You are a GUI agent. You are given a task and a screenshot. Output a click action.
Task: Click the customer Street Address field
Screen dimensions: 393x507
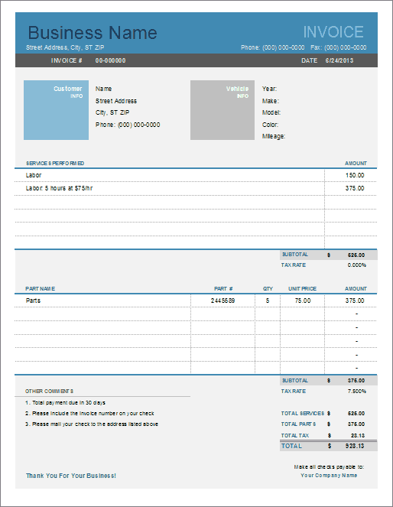[116, 101]
